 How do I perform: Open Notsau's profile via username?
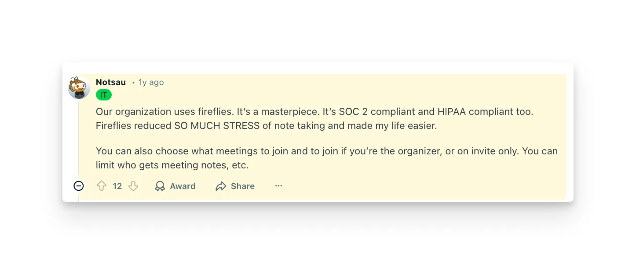110,82
